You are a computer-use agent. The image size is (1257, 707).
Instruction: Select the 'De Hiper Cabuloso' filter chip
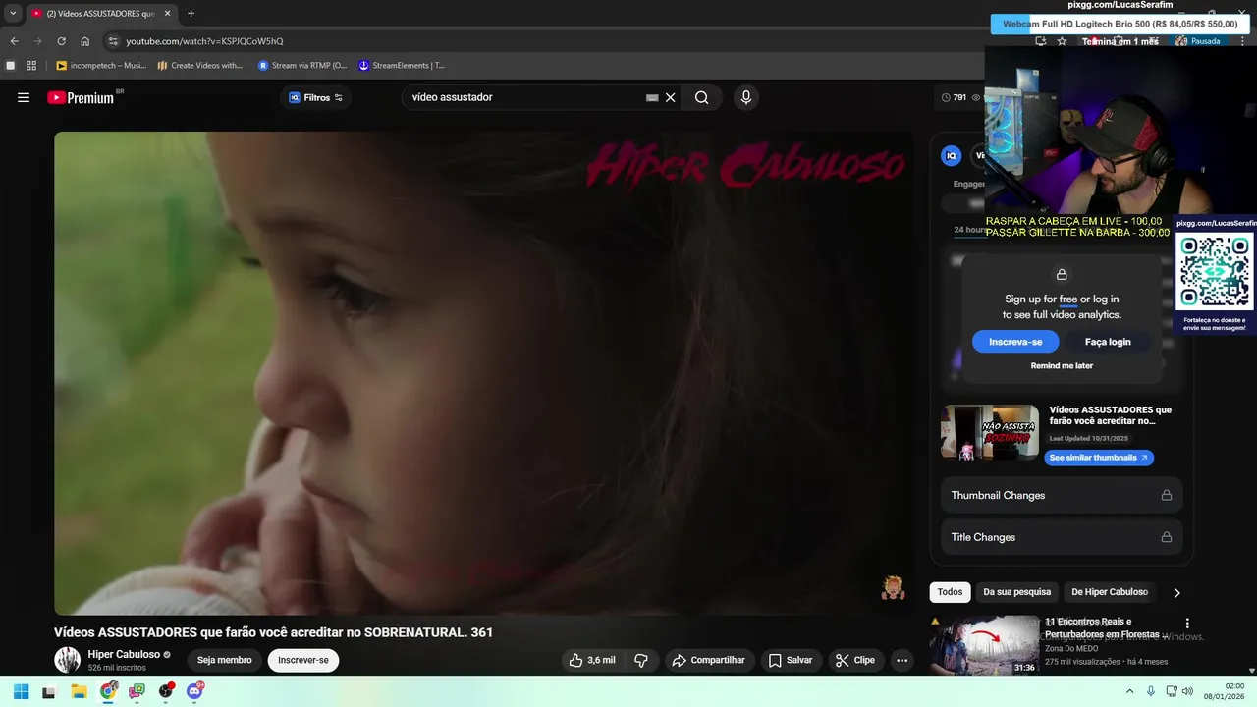pos(1109,592)
